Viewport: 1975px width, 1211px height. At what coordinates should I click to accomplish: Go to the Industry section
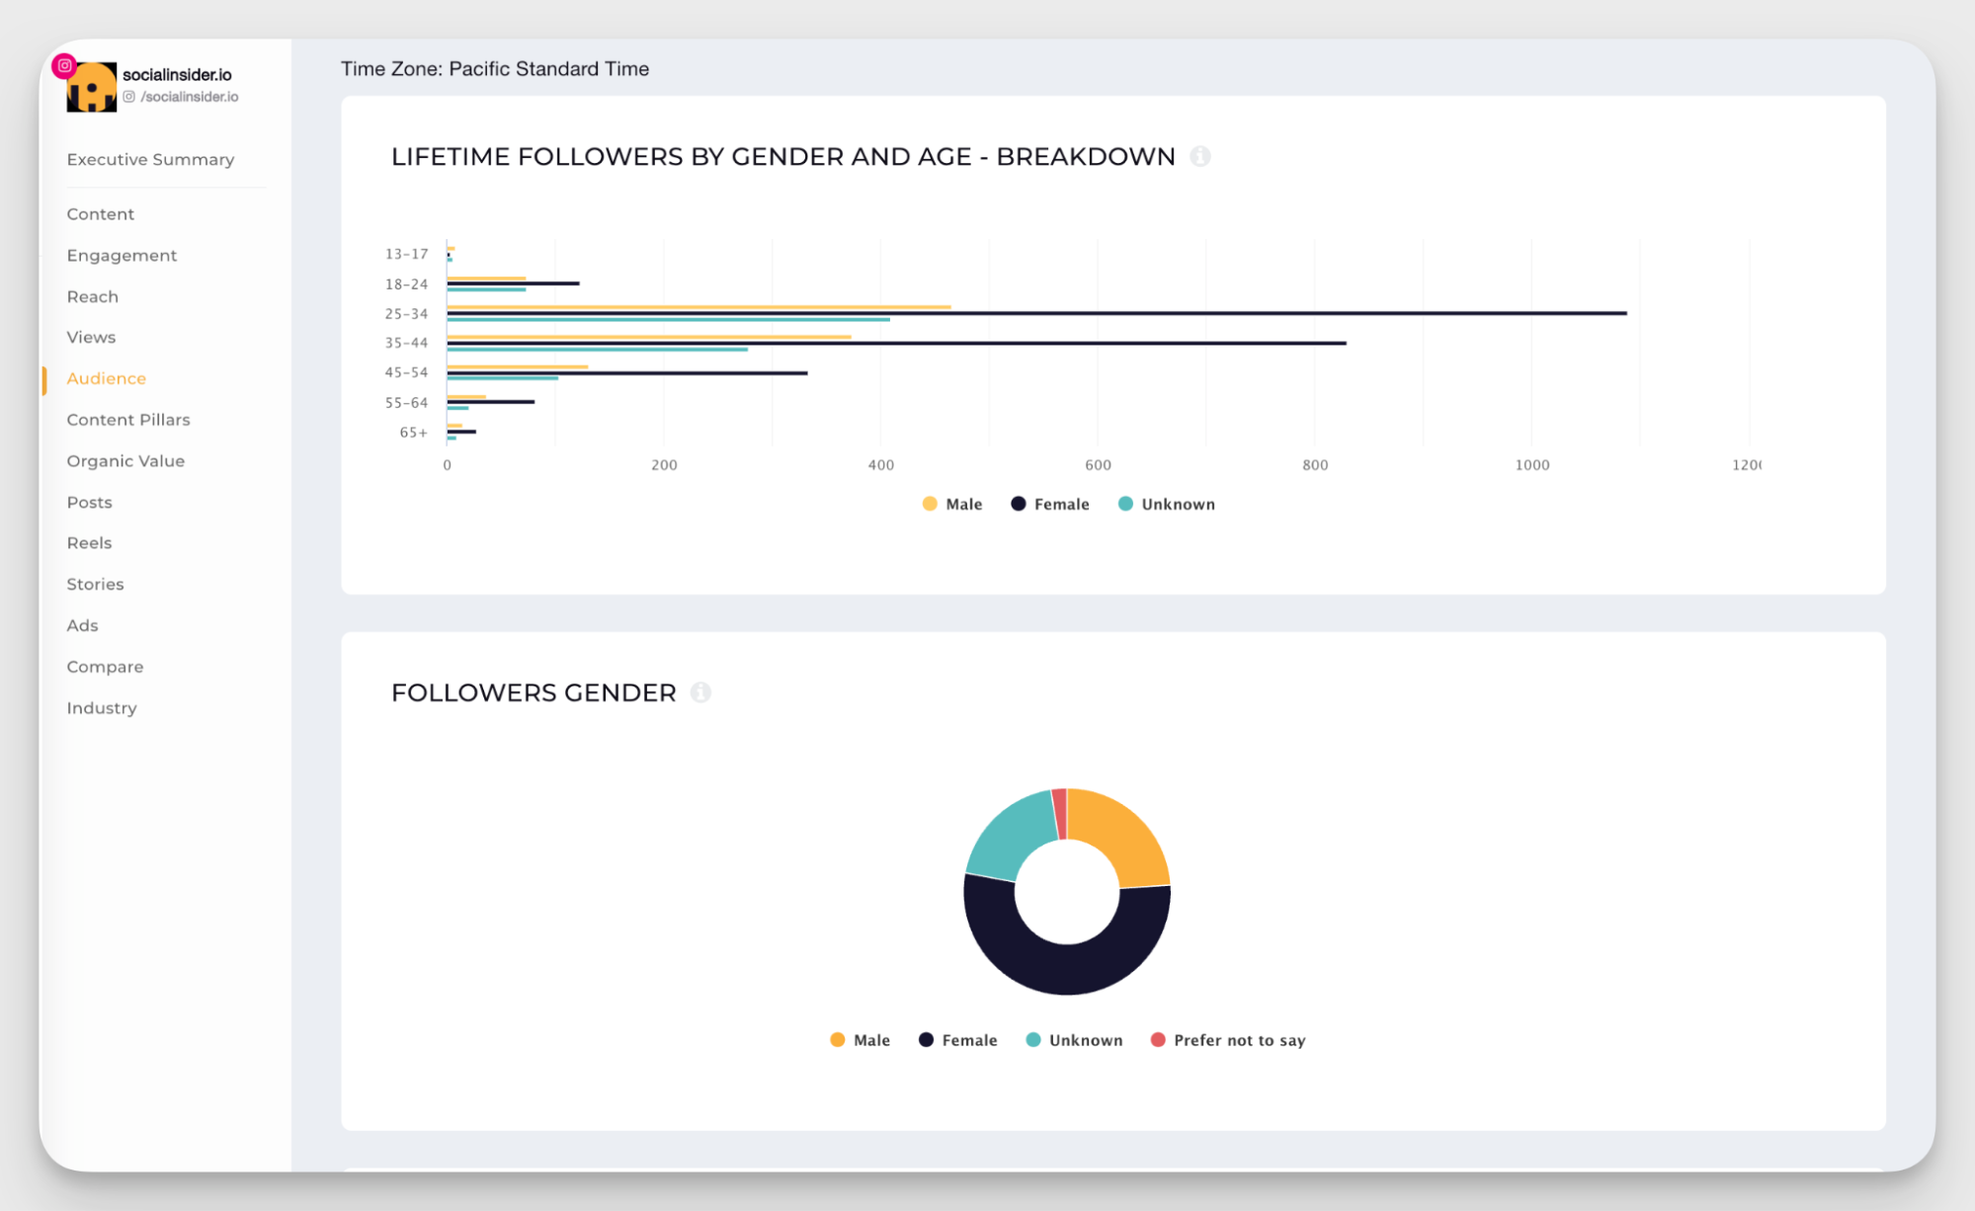pyautogui.click(x=102, y=707)
